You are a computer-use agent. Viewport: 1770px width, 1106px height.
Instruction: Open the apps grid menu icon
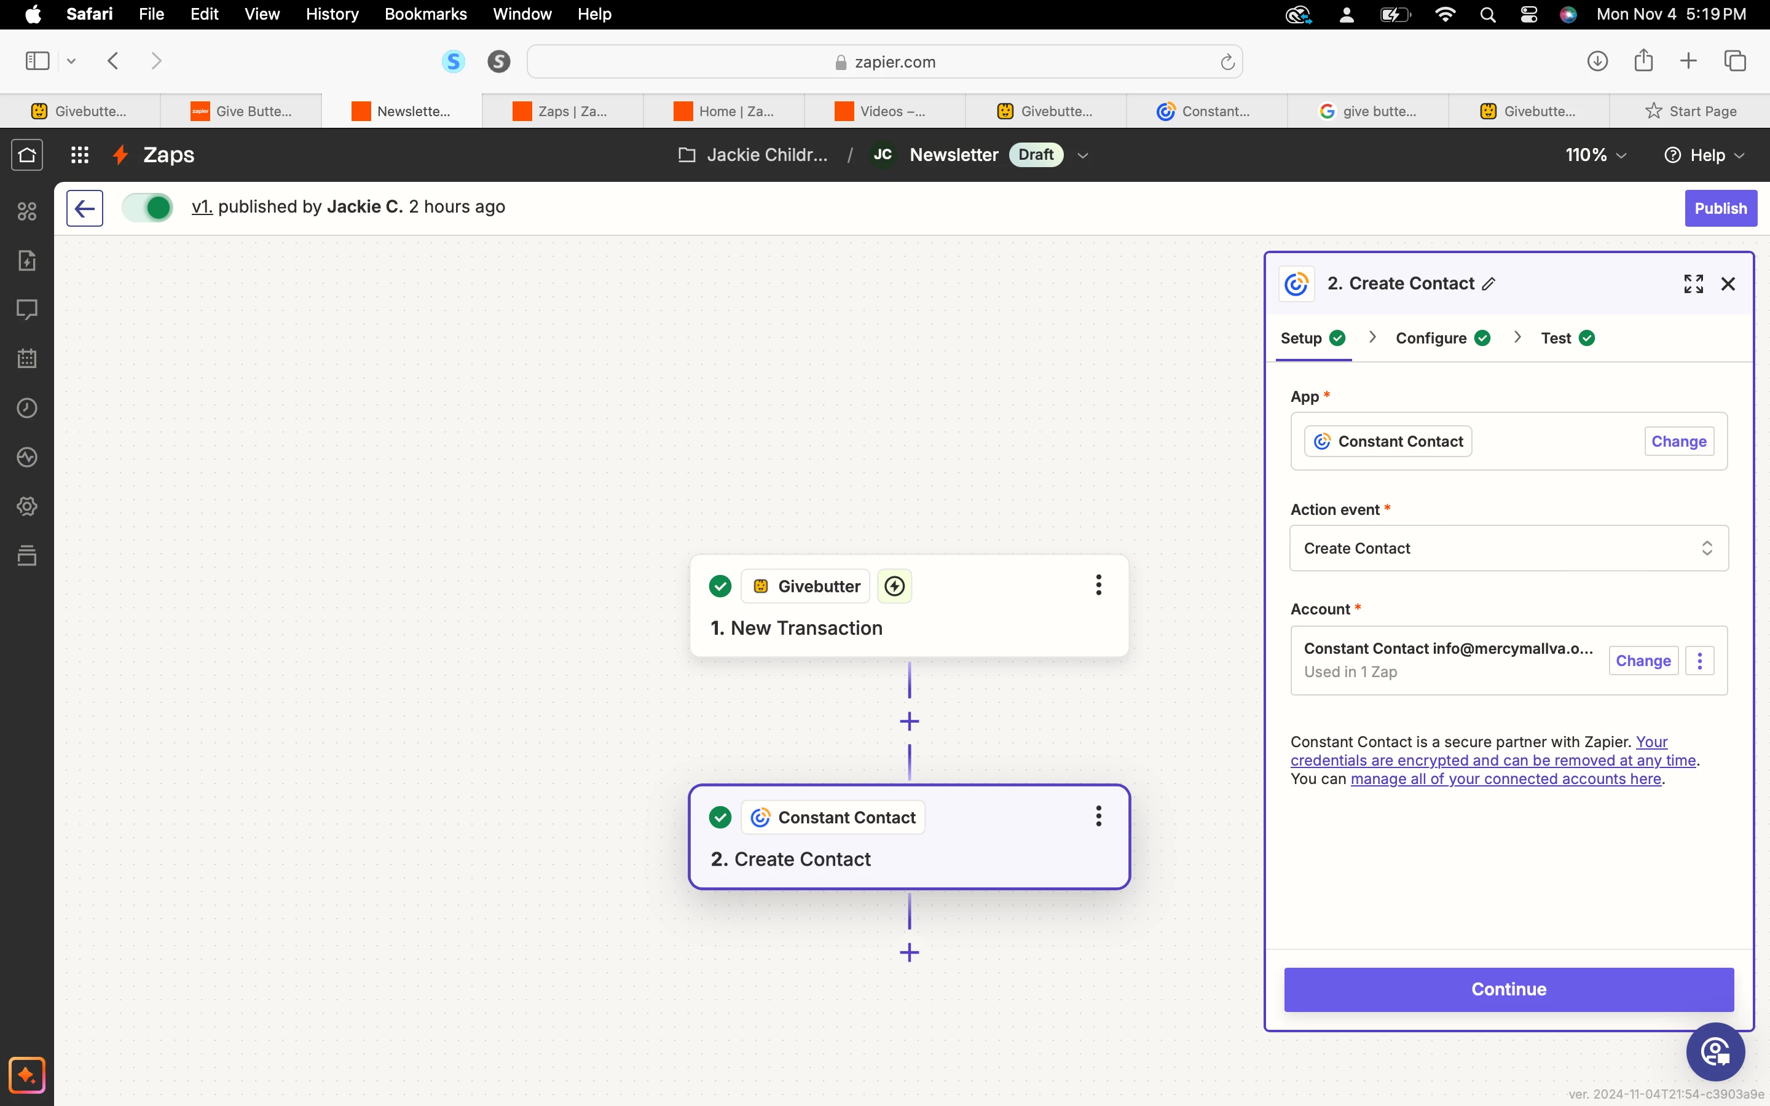point(80,154)
